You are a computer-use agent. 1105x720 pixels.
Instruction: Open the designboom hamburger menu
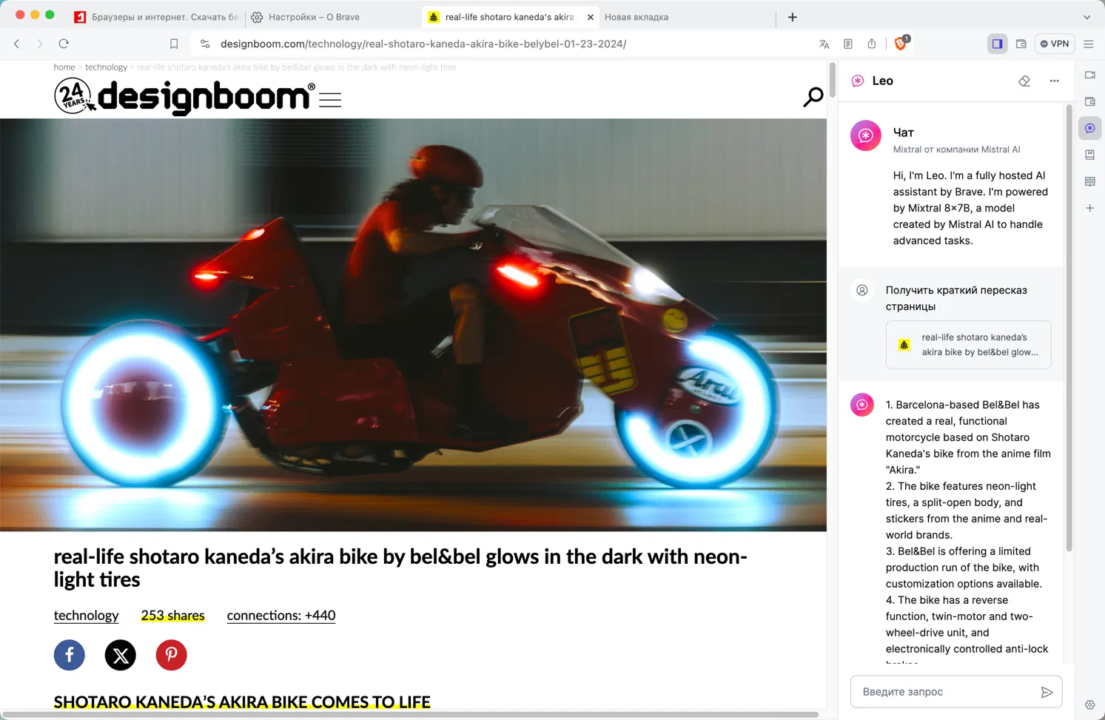pyautogui.click(x=330, y=99)
